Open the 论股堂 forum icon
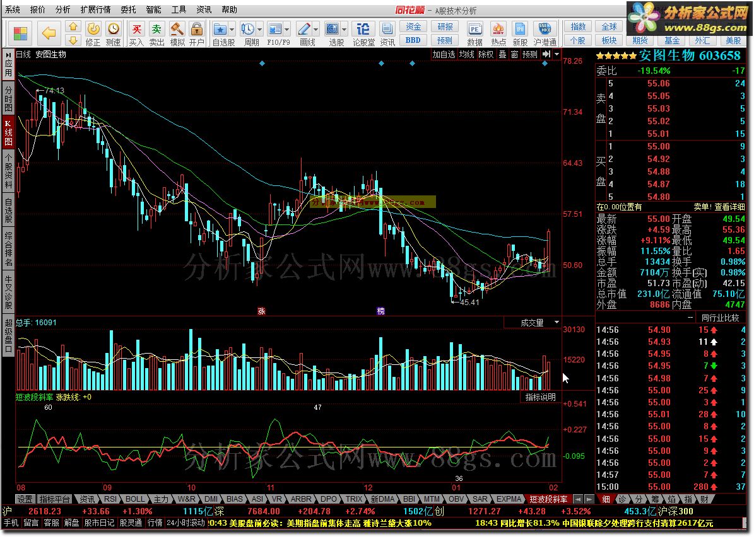The width and height of the screenshot is (754, 537). (x=363, y=33)
